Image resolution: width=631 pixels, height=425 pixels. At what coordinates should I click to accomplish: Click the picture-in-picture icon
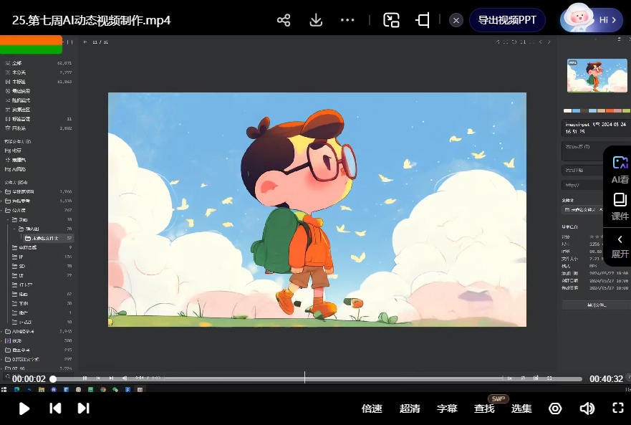[391, 20]
